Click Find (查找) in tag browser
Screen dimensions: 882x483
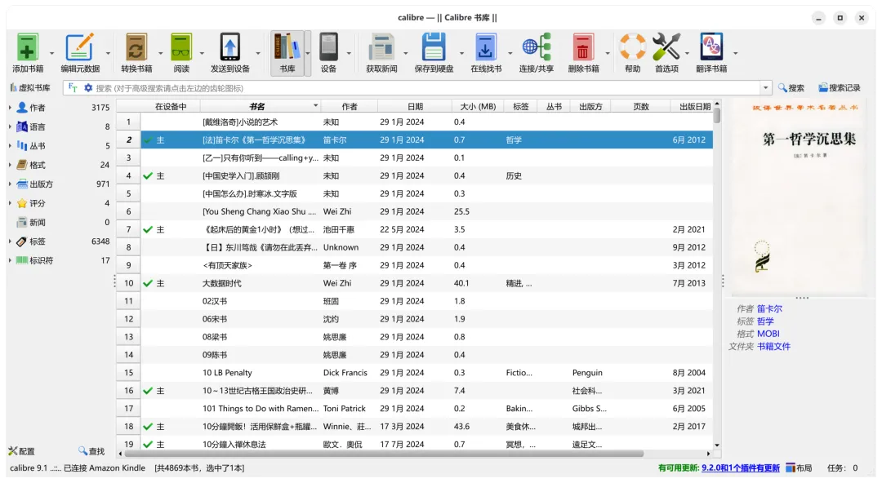pyautogui.click(x=91, y=451)
